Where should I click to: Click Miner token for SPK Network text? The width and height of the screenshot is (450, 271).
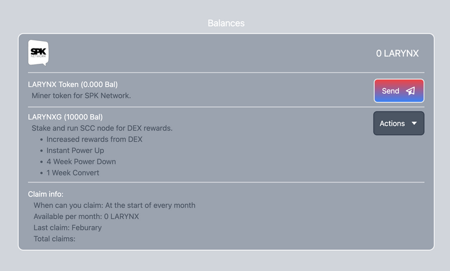click(x=81, y=96)
